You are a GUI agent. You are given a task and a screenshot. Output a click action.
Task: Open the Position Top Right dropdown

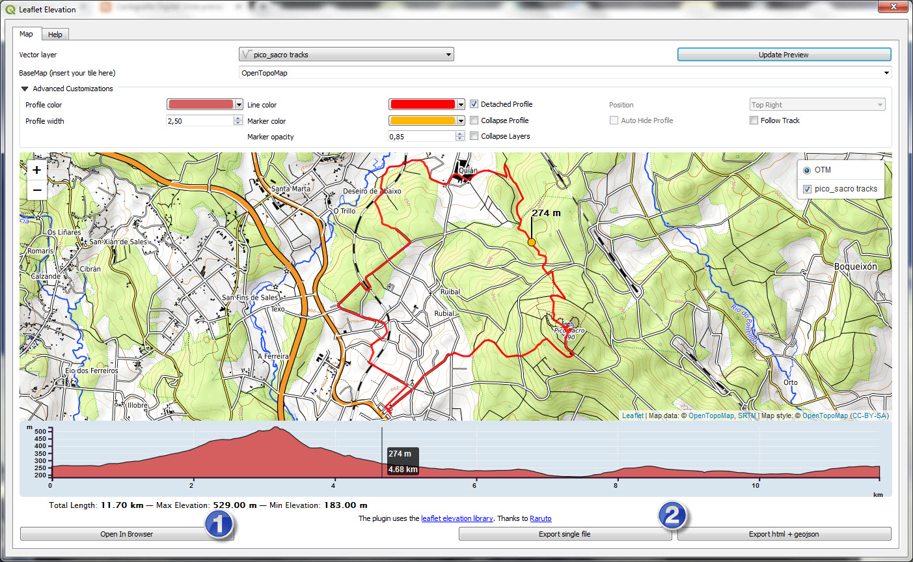pos(817,105)
